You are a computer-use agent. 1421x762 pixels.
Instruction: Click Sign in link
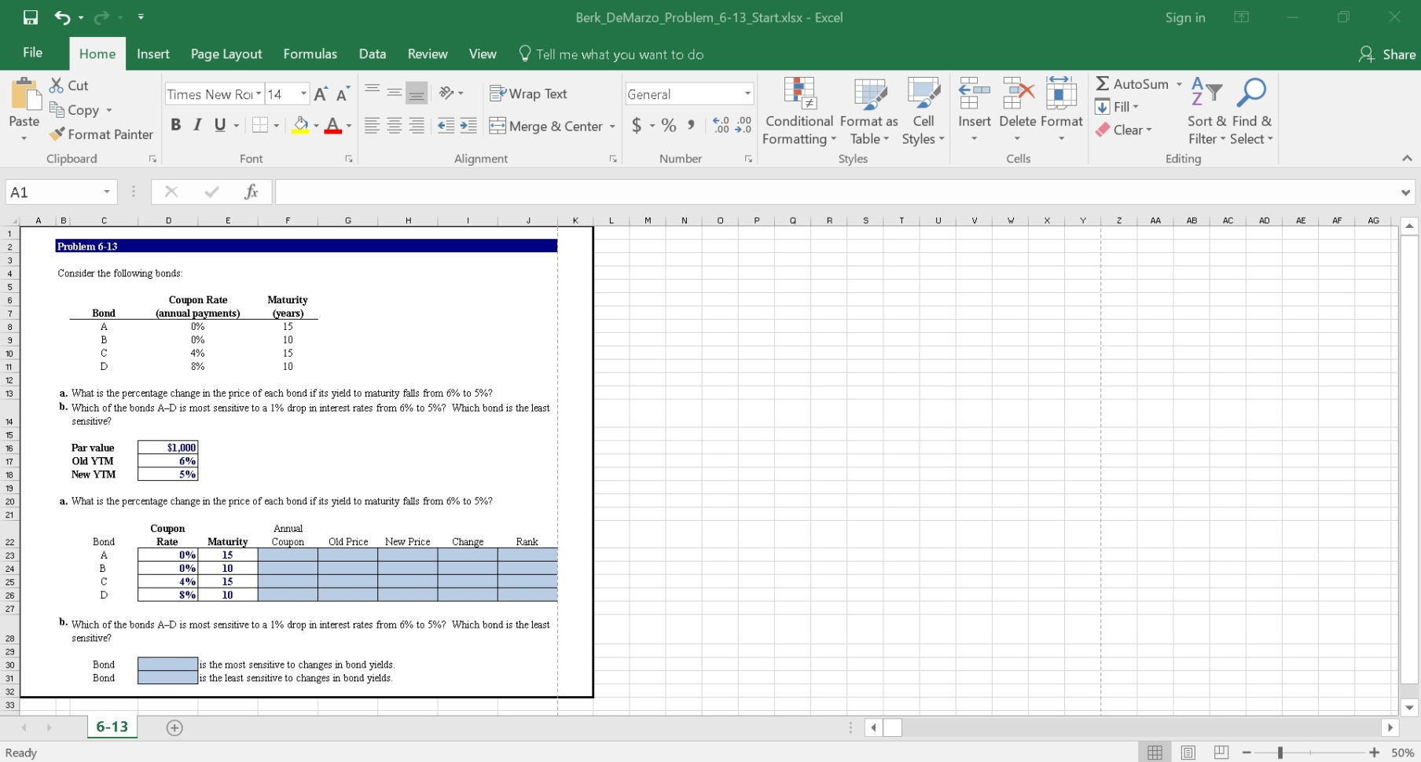1184,17
